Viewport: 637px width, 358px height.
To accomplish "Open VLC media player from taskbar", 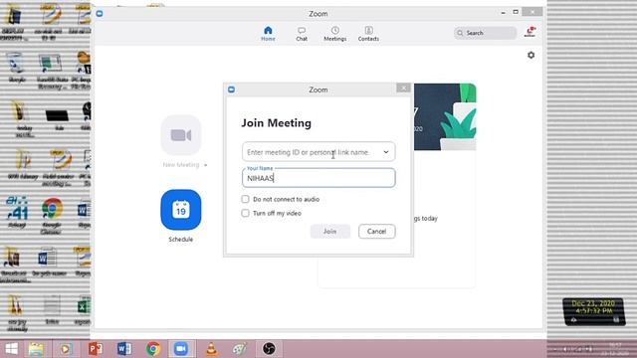I will [x=212, y=349].
